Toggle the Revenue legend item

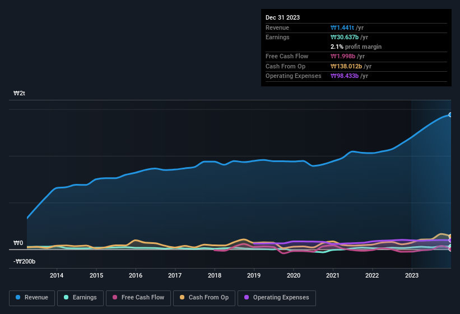pos(32,297)
